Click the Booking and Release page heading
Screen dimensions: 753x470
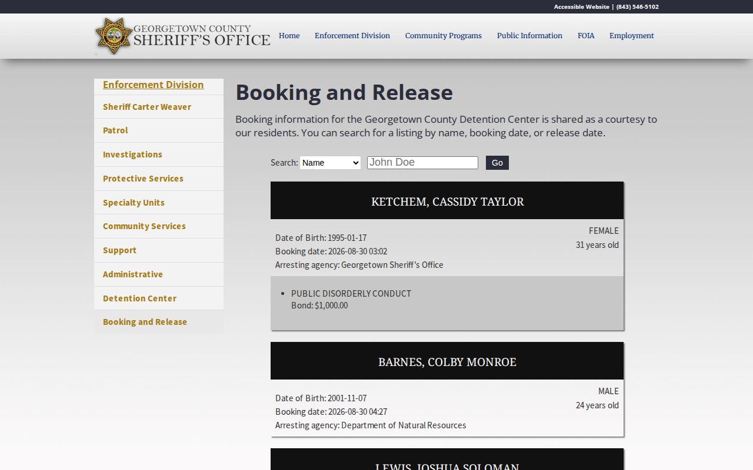[344, 93]
